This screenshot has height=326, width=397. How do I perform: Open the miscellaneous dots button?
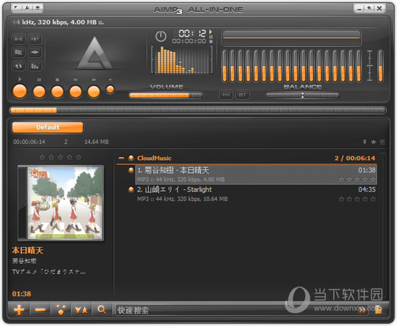[x=61, y=310]
